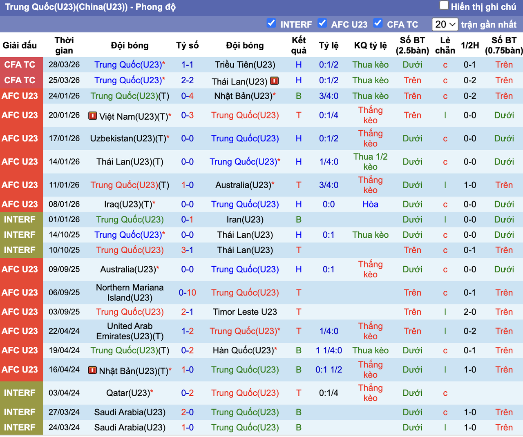523x437 pixels.
Task: Click date 22/04/24 in the table
Action: [64, 331]
